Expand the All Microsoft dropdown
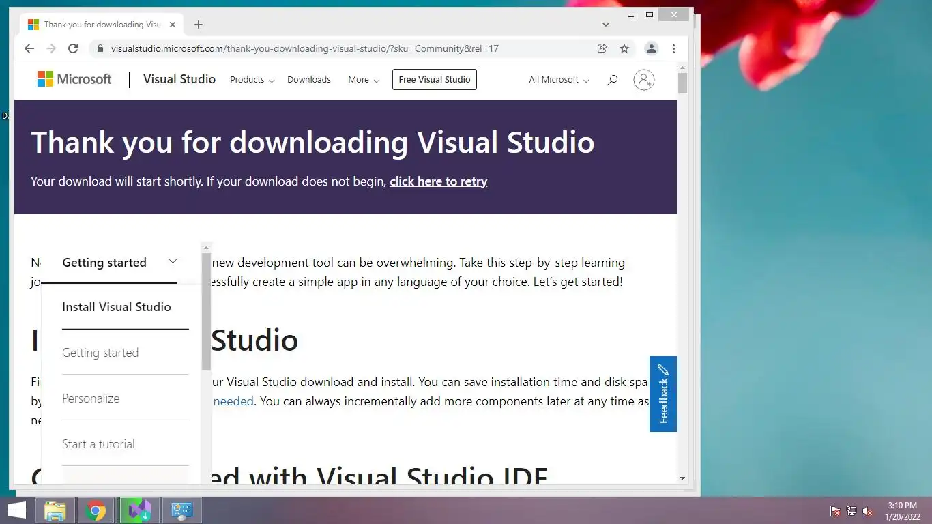This screenshot has width=932, height=524. (x=559, y=80)
